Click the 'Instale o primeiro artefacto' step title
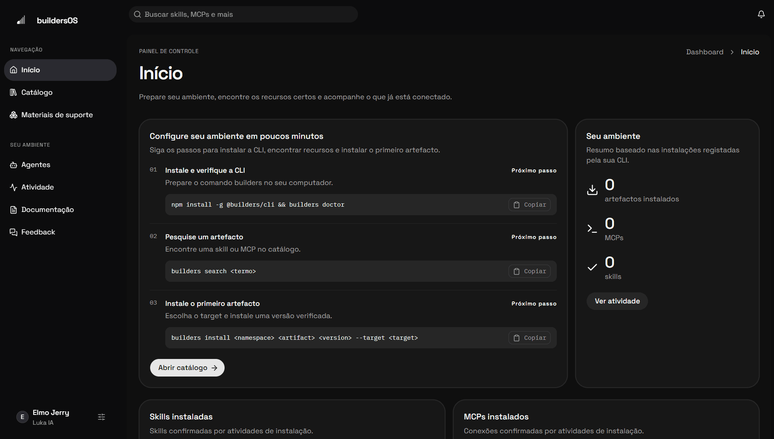This screenshot has width=774, height=439. (212, 303)
